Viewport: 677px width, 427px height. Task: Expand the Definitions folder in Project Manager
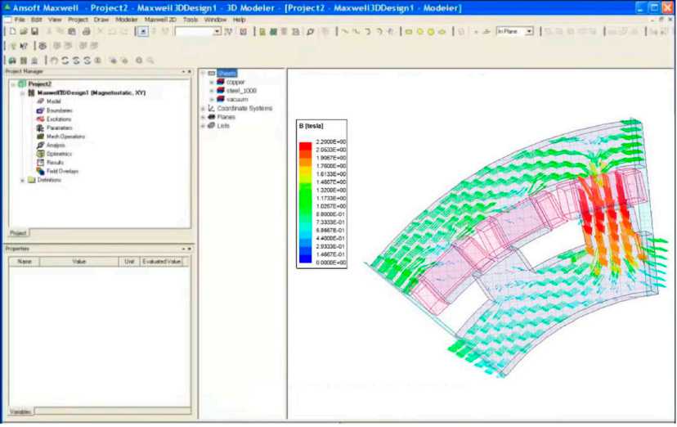tap(23, 180)
